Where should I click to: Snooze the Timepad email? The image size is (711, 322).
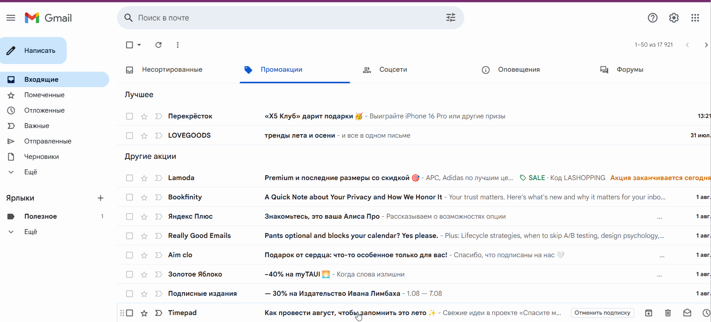(706, 313)
